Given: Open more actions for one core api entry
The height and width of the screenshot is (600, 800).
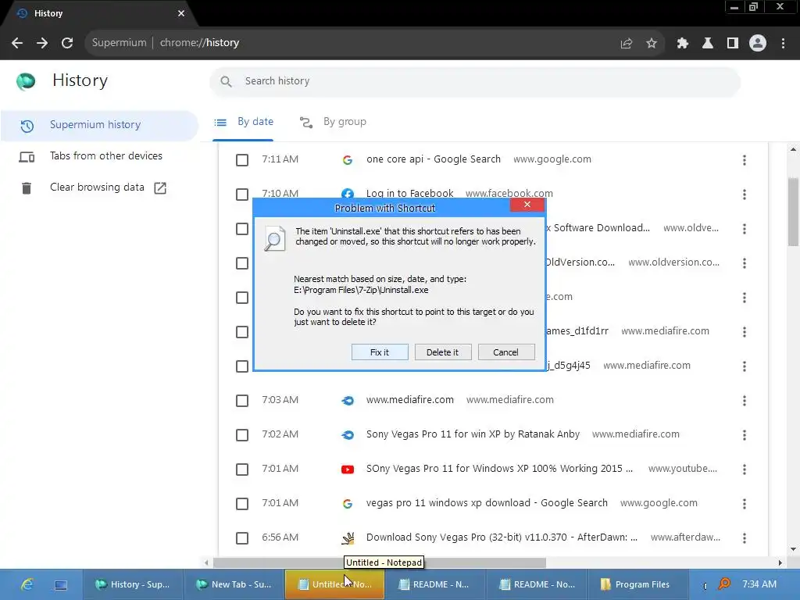Looking at the screenshot, I should click(745, 160).
